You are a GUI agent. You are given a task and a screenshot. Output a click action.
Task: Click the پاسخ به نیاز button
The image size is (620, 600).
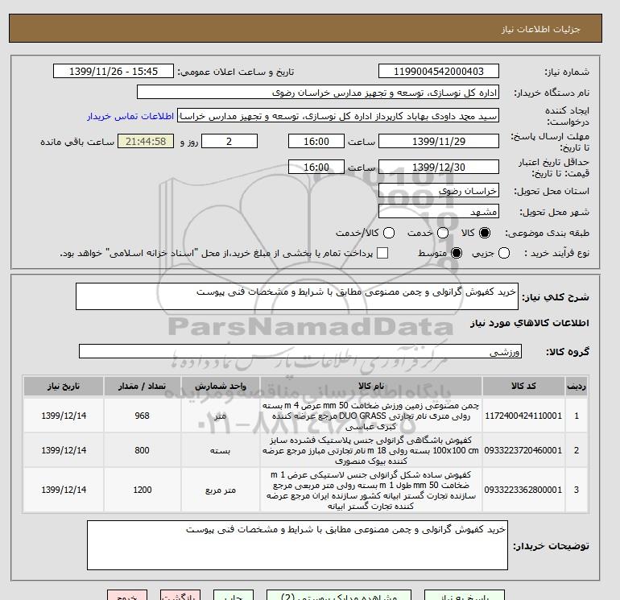(465, 596)
